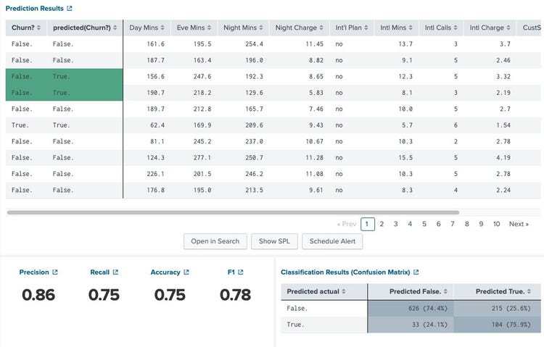Viewport: 544px width, 347px height.
Task: Jump to page 10 of results
Action: (496, 224)
